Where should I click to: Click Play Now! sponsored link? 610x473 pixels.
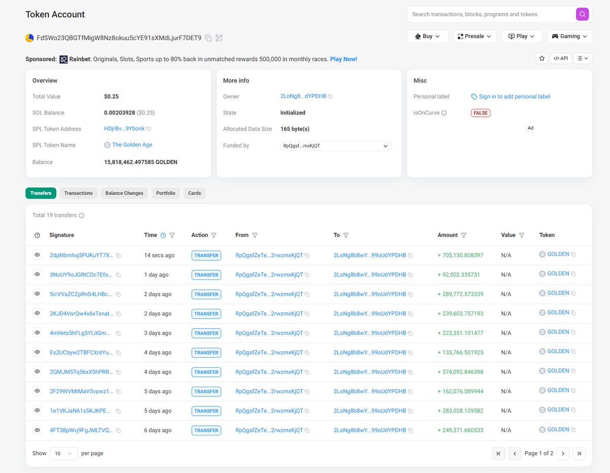coord(344,59)
